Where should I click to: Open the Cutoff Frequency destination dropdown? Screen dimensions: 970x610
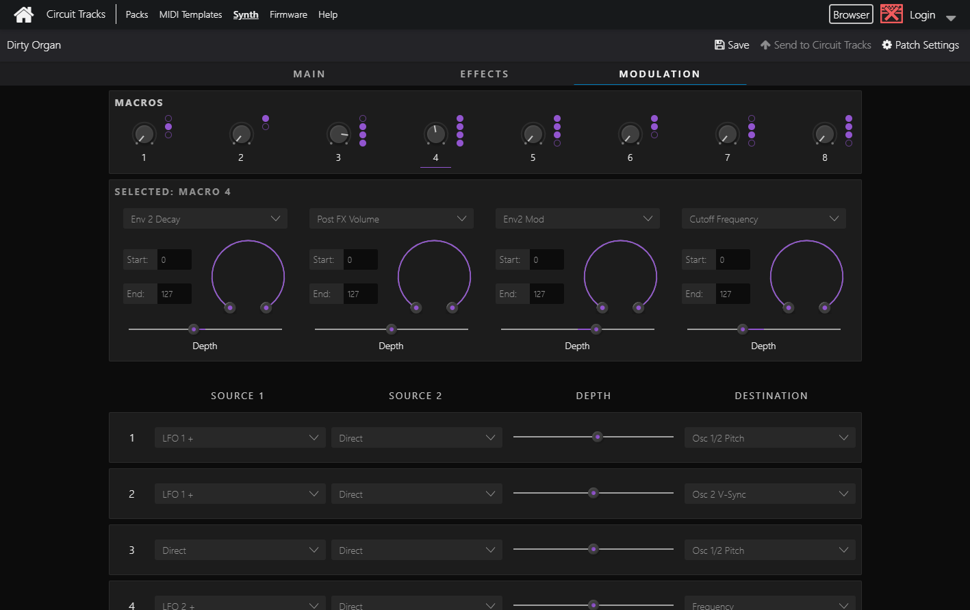(763, 218)
